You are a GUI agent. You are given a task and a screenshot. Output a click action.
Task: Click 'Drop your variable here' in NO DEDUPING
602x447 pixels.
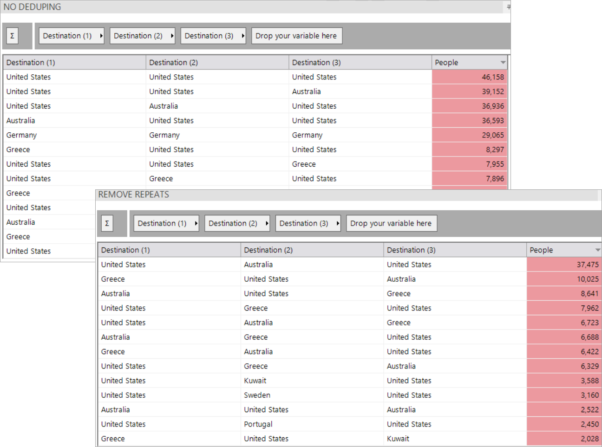point(297,36)
